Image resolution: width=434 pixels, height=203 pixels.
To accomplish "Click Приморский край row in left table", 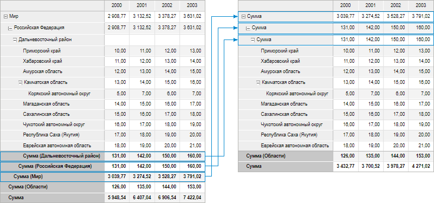I will pos(103,51).
